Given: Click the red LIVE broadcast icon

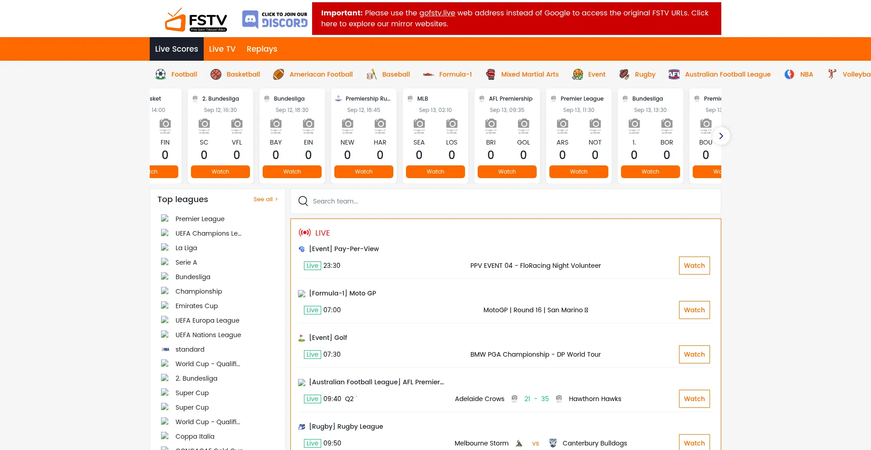Looking at the screenshot, I should click(305, 232).
